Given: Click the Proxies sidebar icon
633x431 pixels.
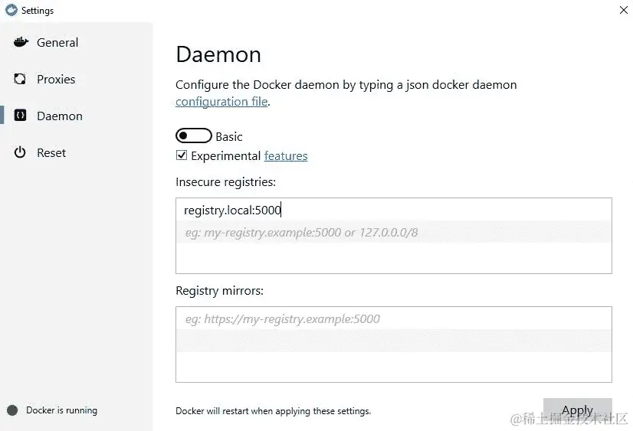Looking at the screenshot, I should coord(20,79).
